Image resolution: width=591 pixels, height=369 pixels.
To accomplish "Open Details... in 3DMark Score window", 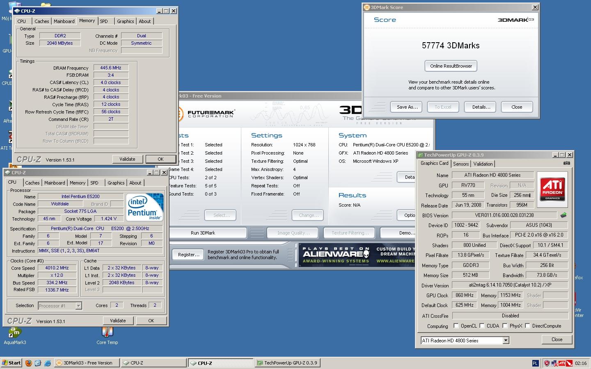I will pyautogui.click(x=481, y=107).
